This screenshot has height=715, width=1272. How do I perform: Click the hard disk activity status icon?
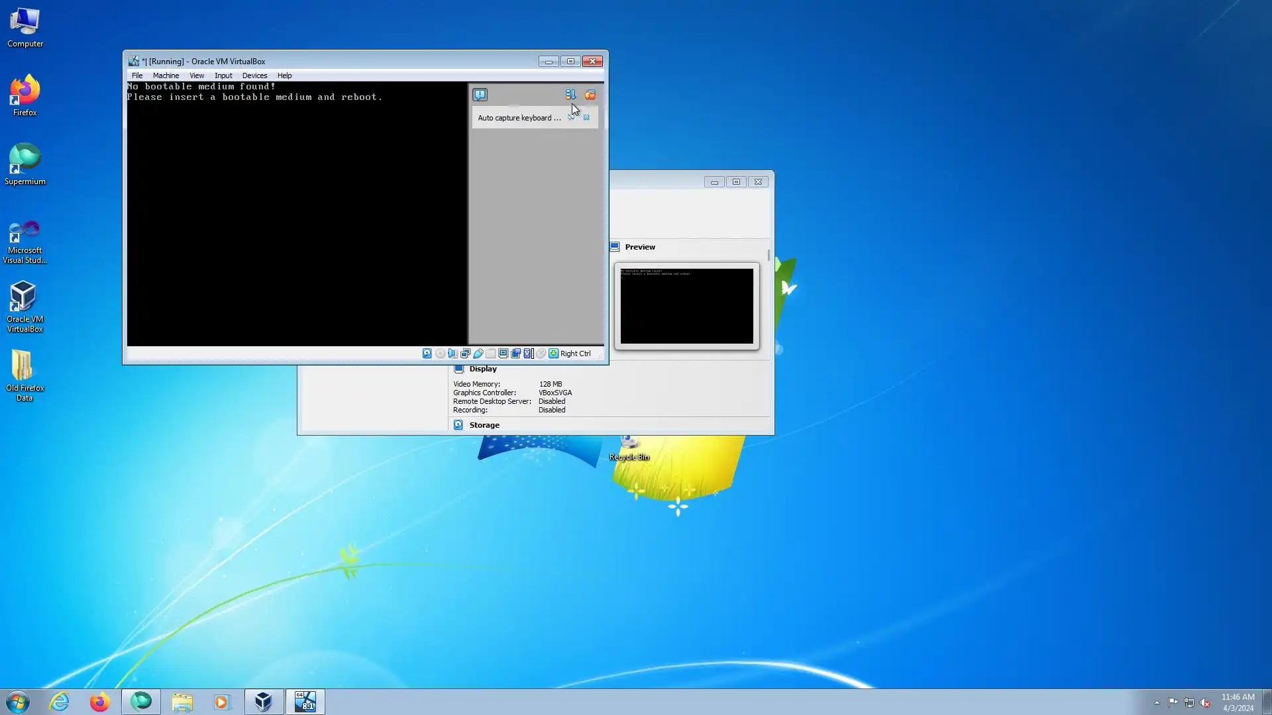[x=427, y=354]
